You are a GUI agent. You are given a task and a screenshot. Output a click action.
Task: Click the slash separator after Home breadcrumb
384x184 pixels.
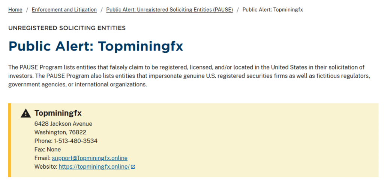(x=27, y=10)
